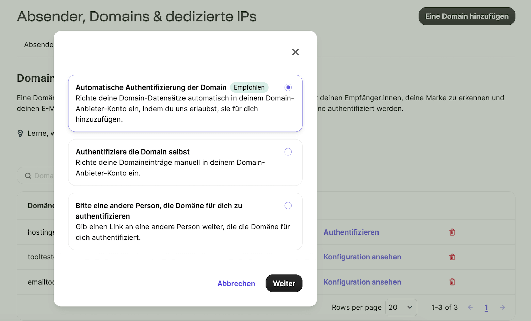Viewport: 531px width, 321px height.
Task: Click page number 1 in pagination
Action: [486, 307]
